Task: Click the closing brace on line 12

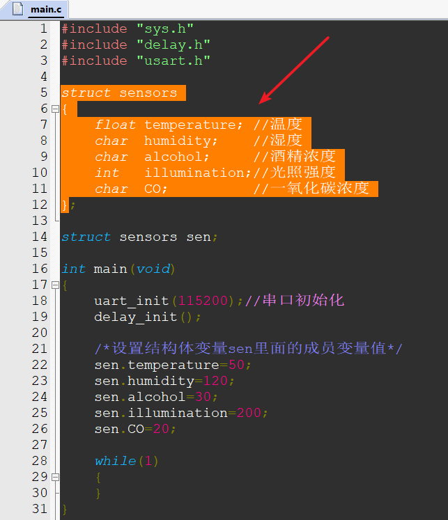Action: pos(65,205)
